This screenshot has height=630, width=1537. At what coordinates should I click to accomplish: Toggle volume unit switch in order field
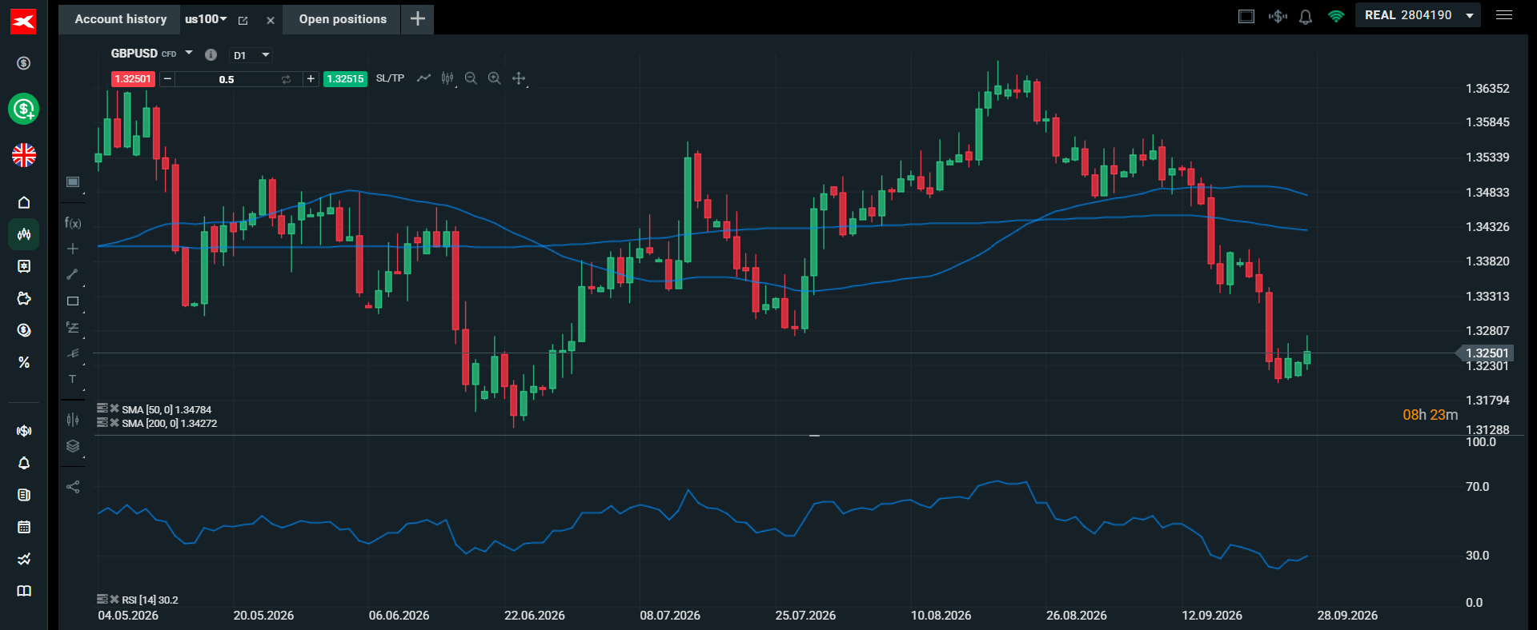(286, 79)
